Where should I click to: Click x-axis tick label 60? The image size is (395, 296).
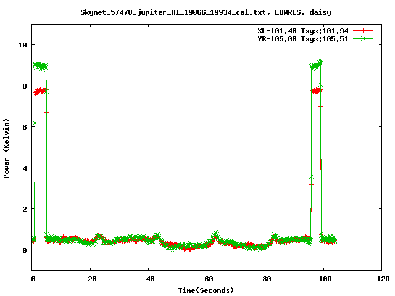click(x=209, y=279)
